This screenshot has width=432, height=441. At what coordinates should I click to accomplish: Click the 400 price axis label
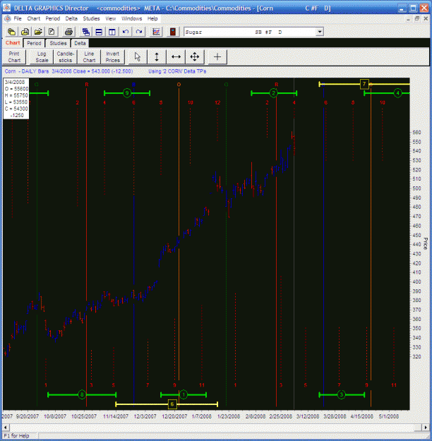pyautogui.click(x=416, y=282)
